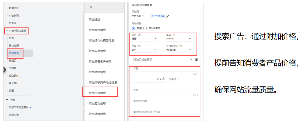305x123 pixels.
Task: Open the 币种 dropdown showing EUR
Action: coord(144,50)
